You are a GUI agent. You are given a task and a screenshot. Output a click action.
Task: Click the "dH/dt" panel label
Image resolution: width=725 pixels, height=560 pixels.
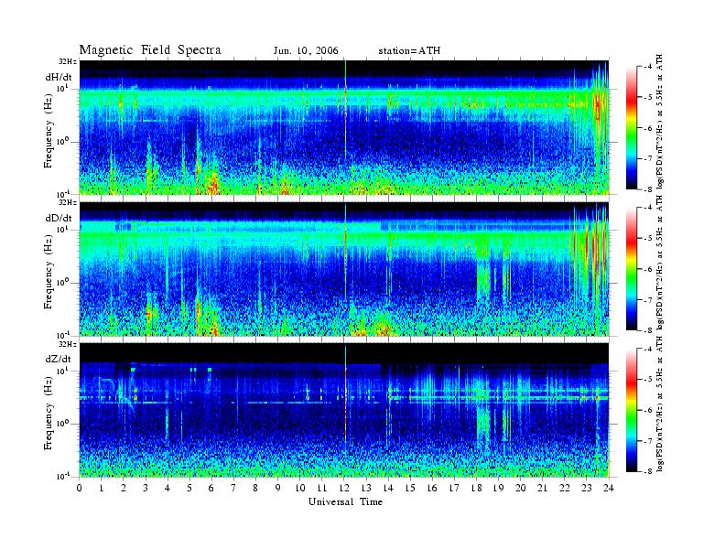[x=59, y=77]
